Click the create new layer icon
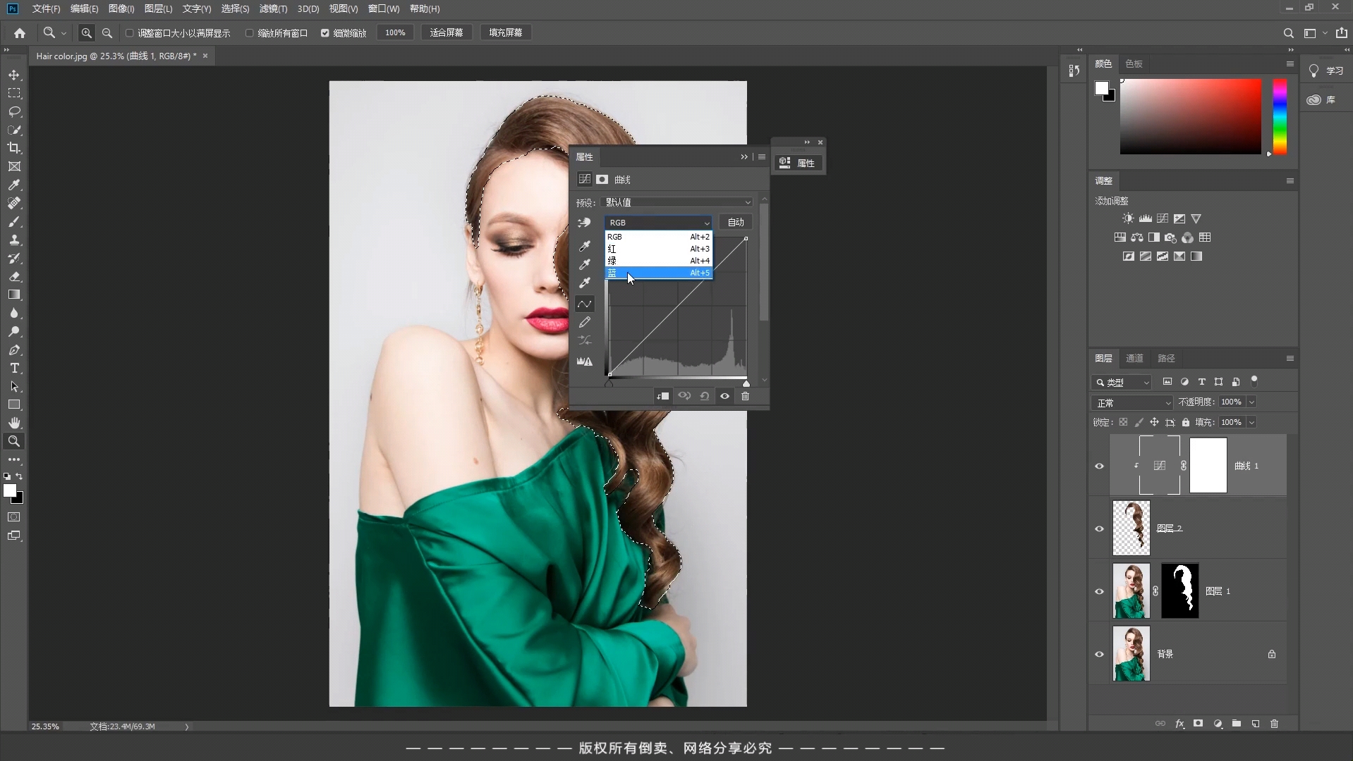1353x761 pixels. point(1256,724)
